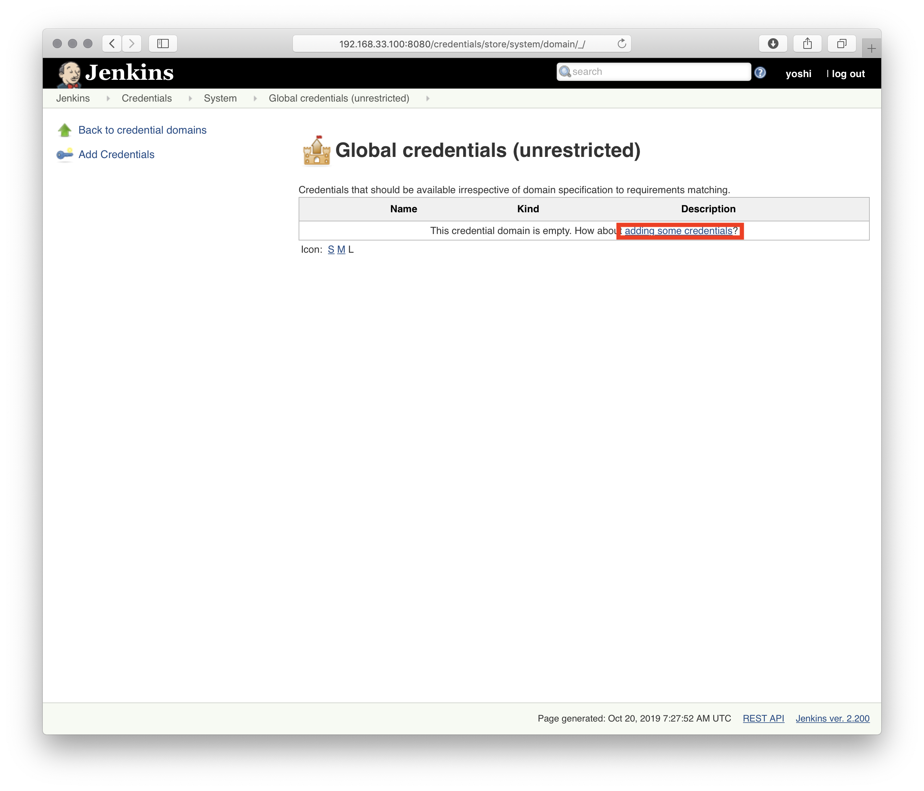Screen dimensions: 924x791
Task: Open Back to credential domains link
Action: 142,130
